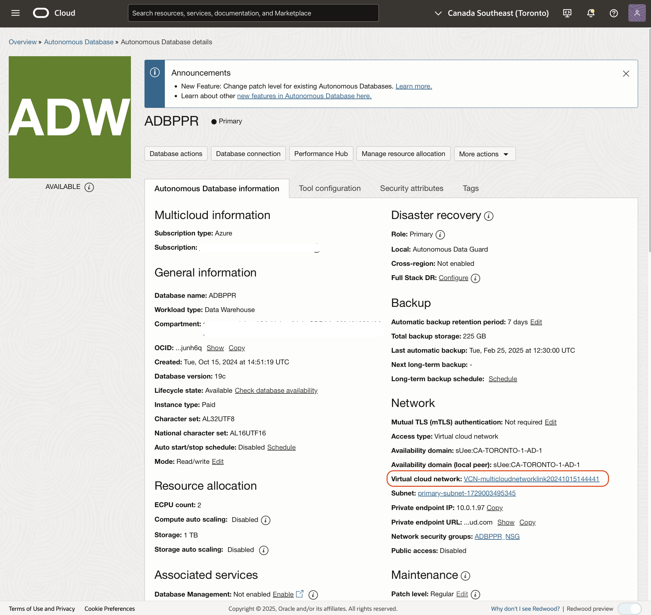The image size is (651, 615).
Task: Switch to the Security attributes tab
Action: pos(411,189)
